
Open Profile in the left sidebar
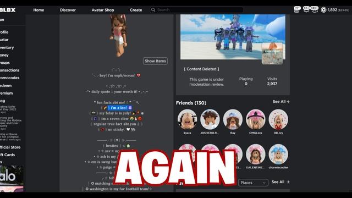[4, 32]
